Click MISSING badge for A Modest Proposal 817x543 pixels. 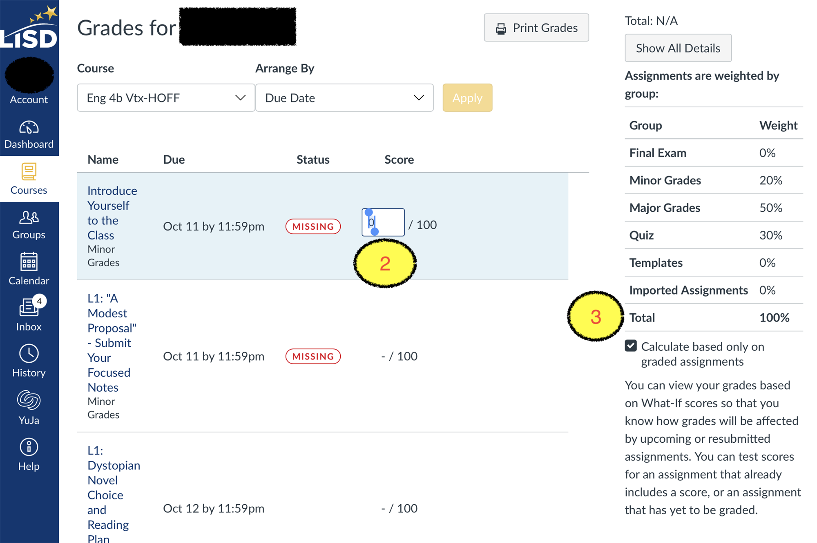(313, 356)
